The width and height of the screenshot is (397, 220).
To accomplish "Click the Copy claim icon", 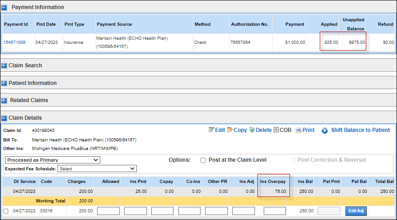I will pos(229,130).
